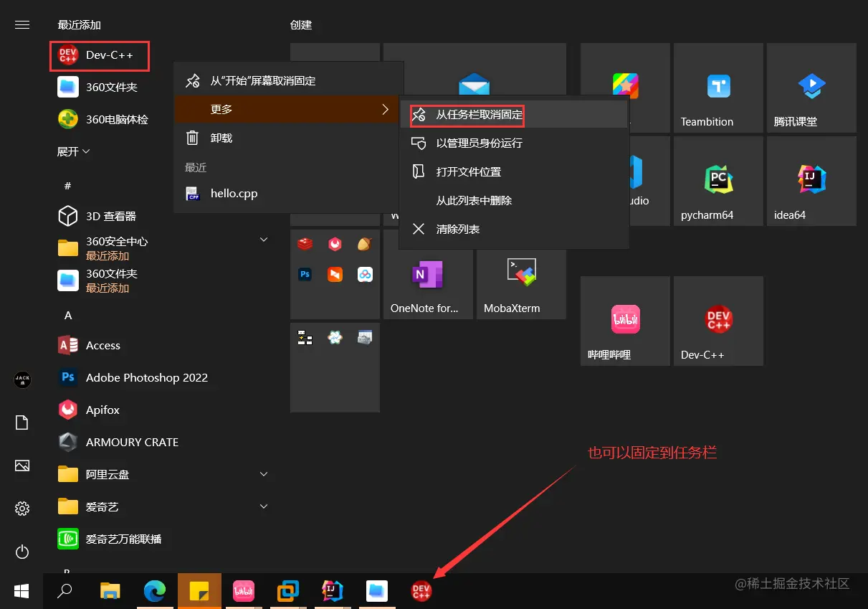
Task: Click the taskbar search magnifier
Action: coord(65,591)
